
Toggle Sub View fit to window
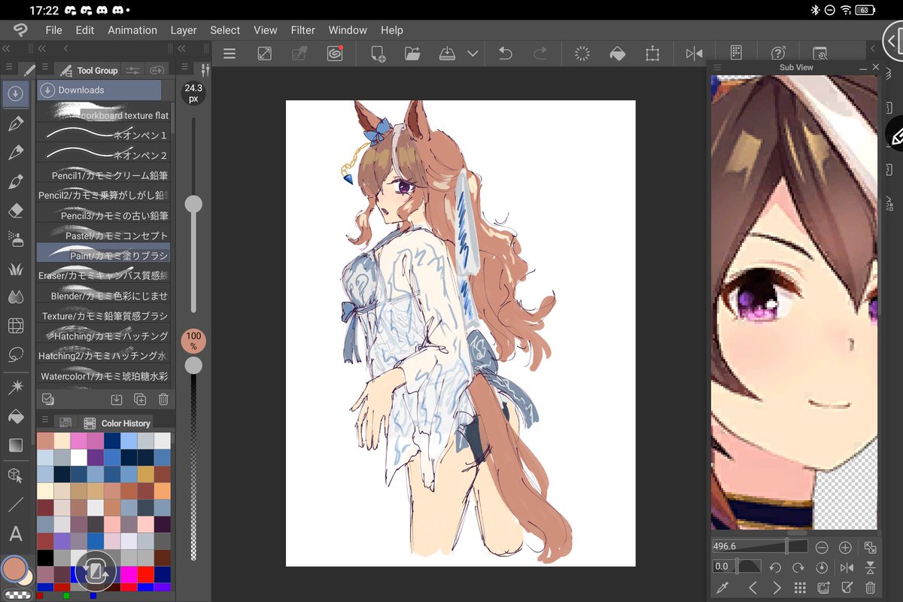coord(870,547)
